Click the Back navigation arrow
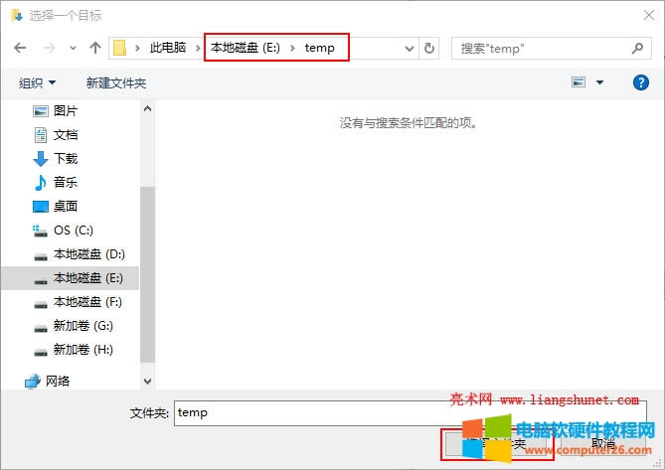The image size is (665, 470). tap(20, 48)
